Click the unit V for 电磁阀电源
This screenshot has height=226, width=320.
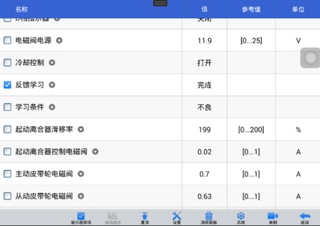[x=298, y=41]
